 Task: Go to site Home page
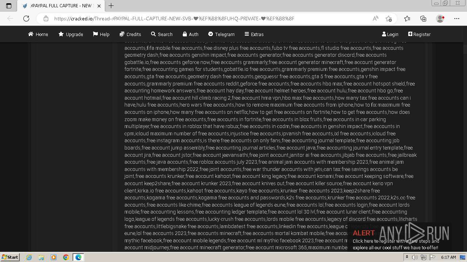click(x=38, y=34)
